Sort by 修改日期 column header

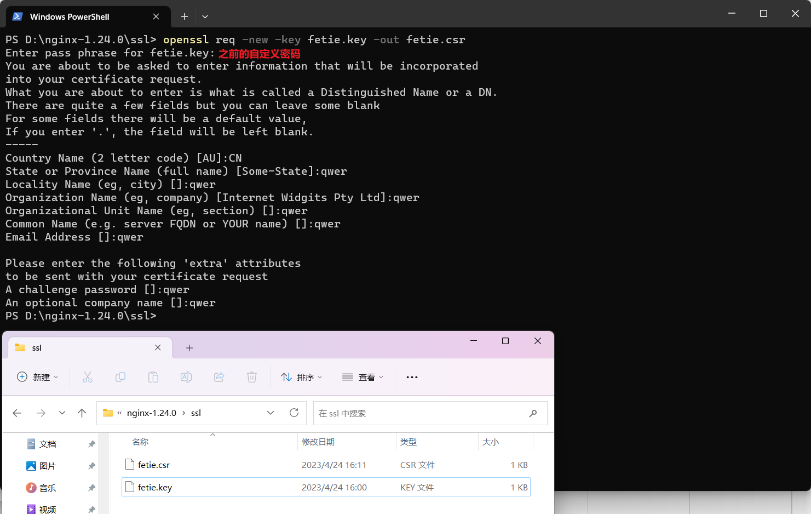pyautogui.click(x=318, y=442)
